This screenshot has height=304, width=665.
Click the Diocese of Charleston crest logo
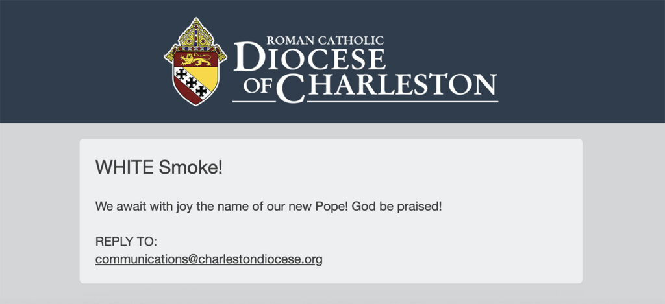point(195,62)
